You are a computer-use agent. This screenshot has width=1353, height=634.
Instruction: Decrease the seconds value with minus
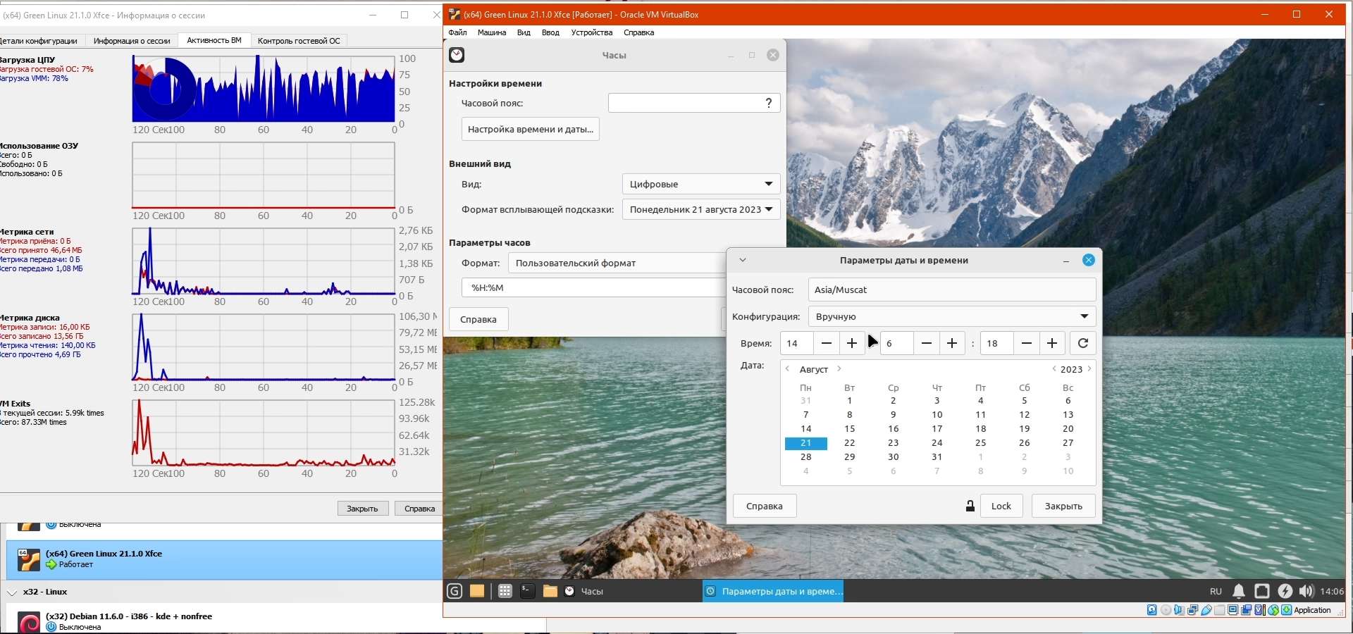(x=1026, y=343)
